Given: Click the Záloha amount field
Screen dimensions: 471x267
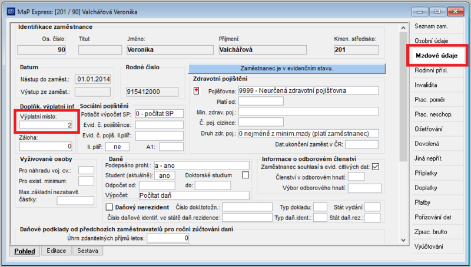Looking at the screenshot, I should (x=46, y=146).
